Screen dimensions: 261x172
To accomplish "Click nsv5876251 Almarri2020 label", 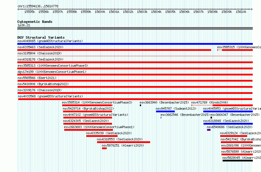I will tap(123, 145).
